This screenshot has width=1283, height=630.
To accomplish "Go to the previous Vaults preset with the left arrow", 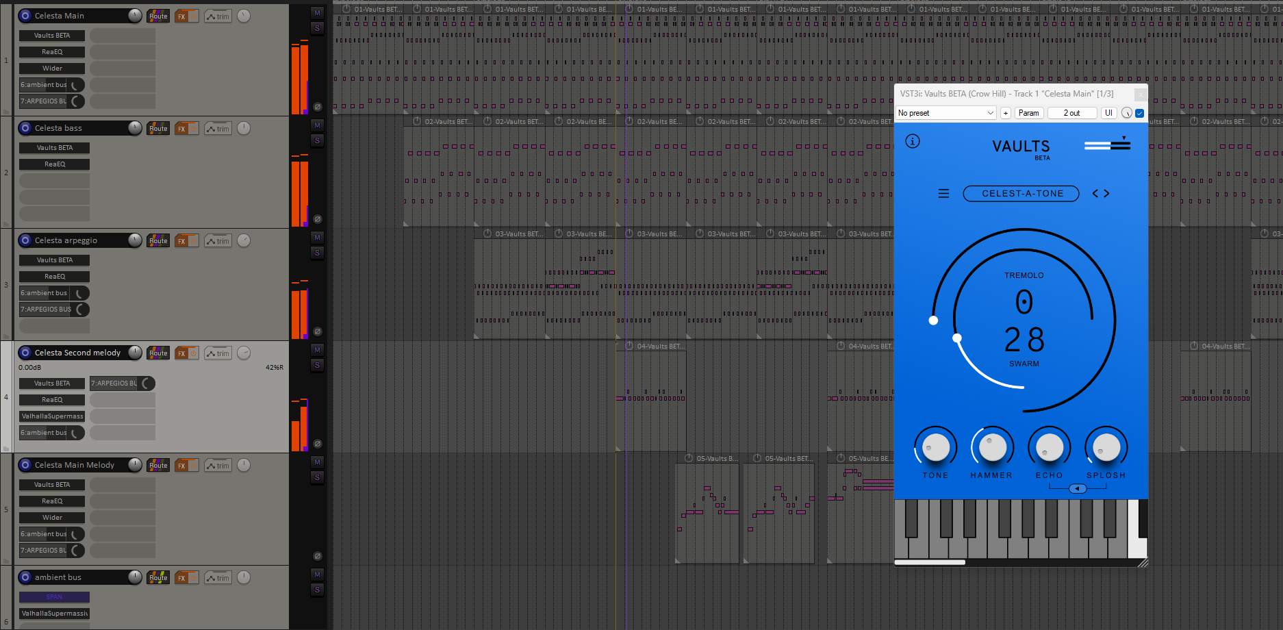I will pos(1095,194).
